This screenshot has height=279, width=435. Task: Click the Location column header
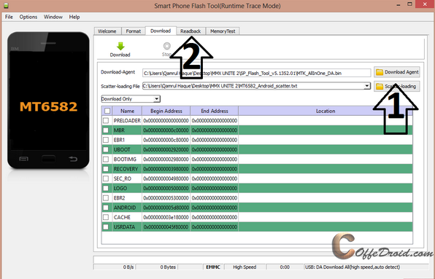pyautogui.click(x=326, y=111)
